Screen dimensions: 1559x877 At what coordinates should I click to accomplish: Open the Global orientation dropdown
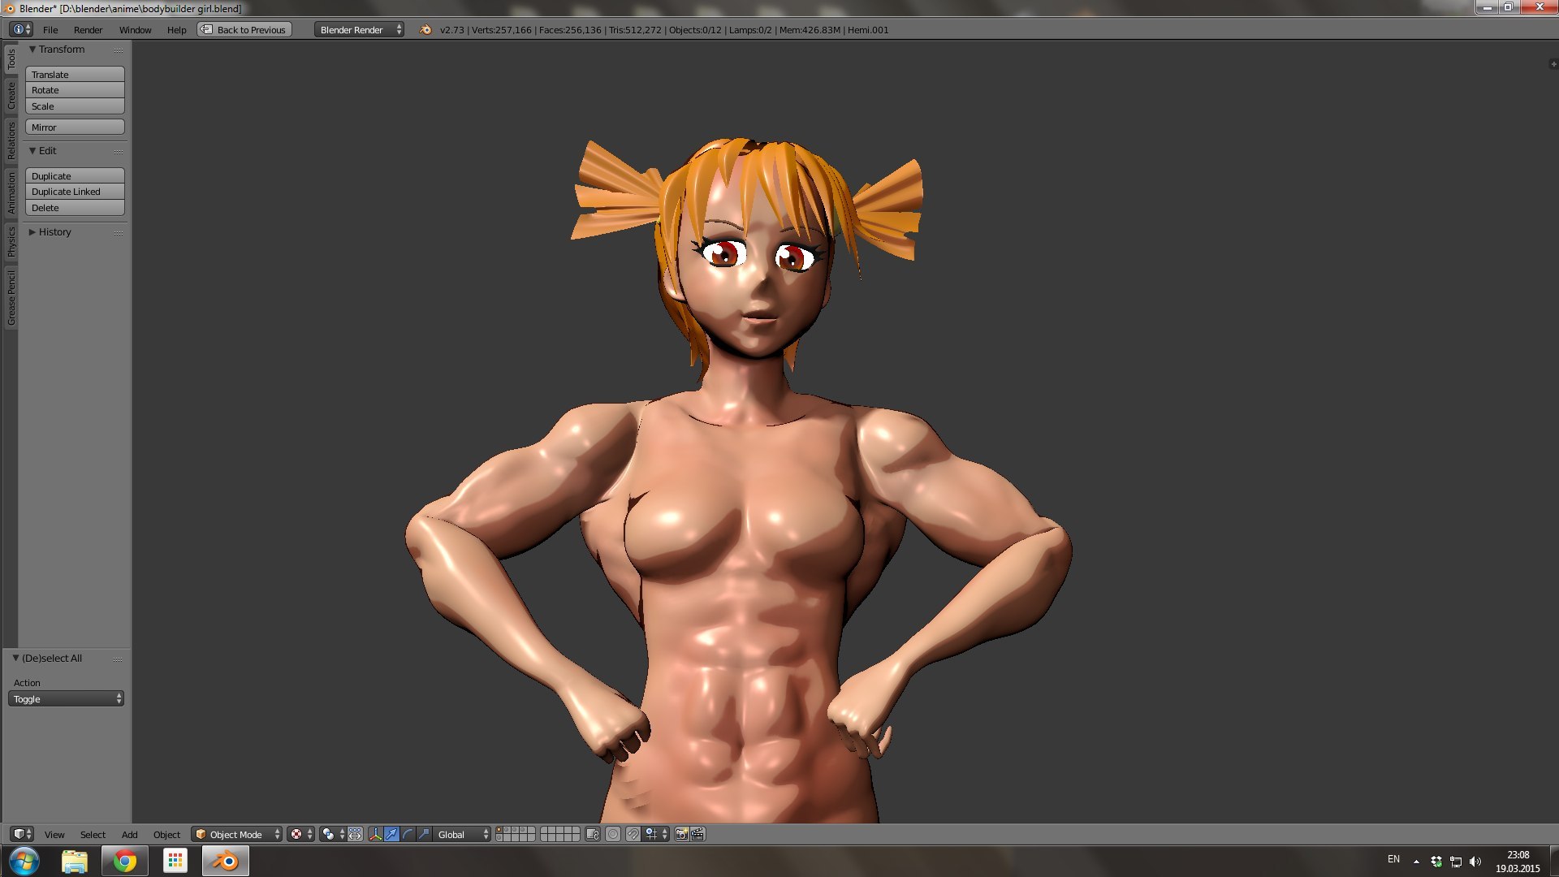463,834
